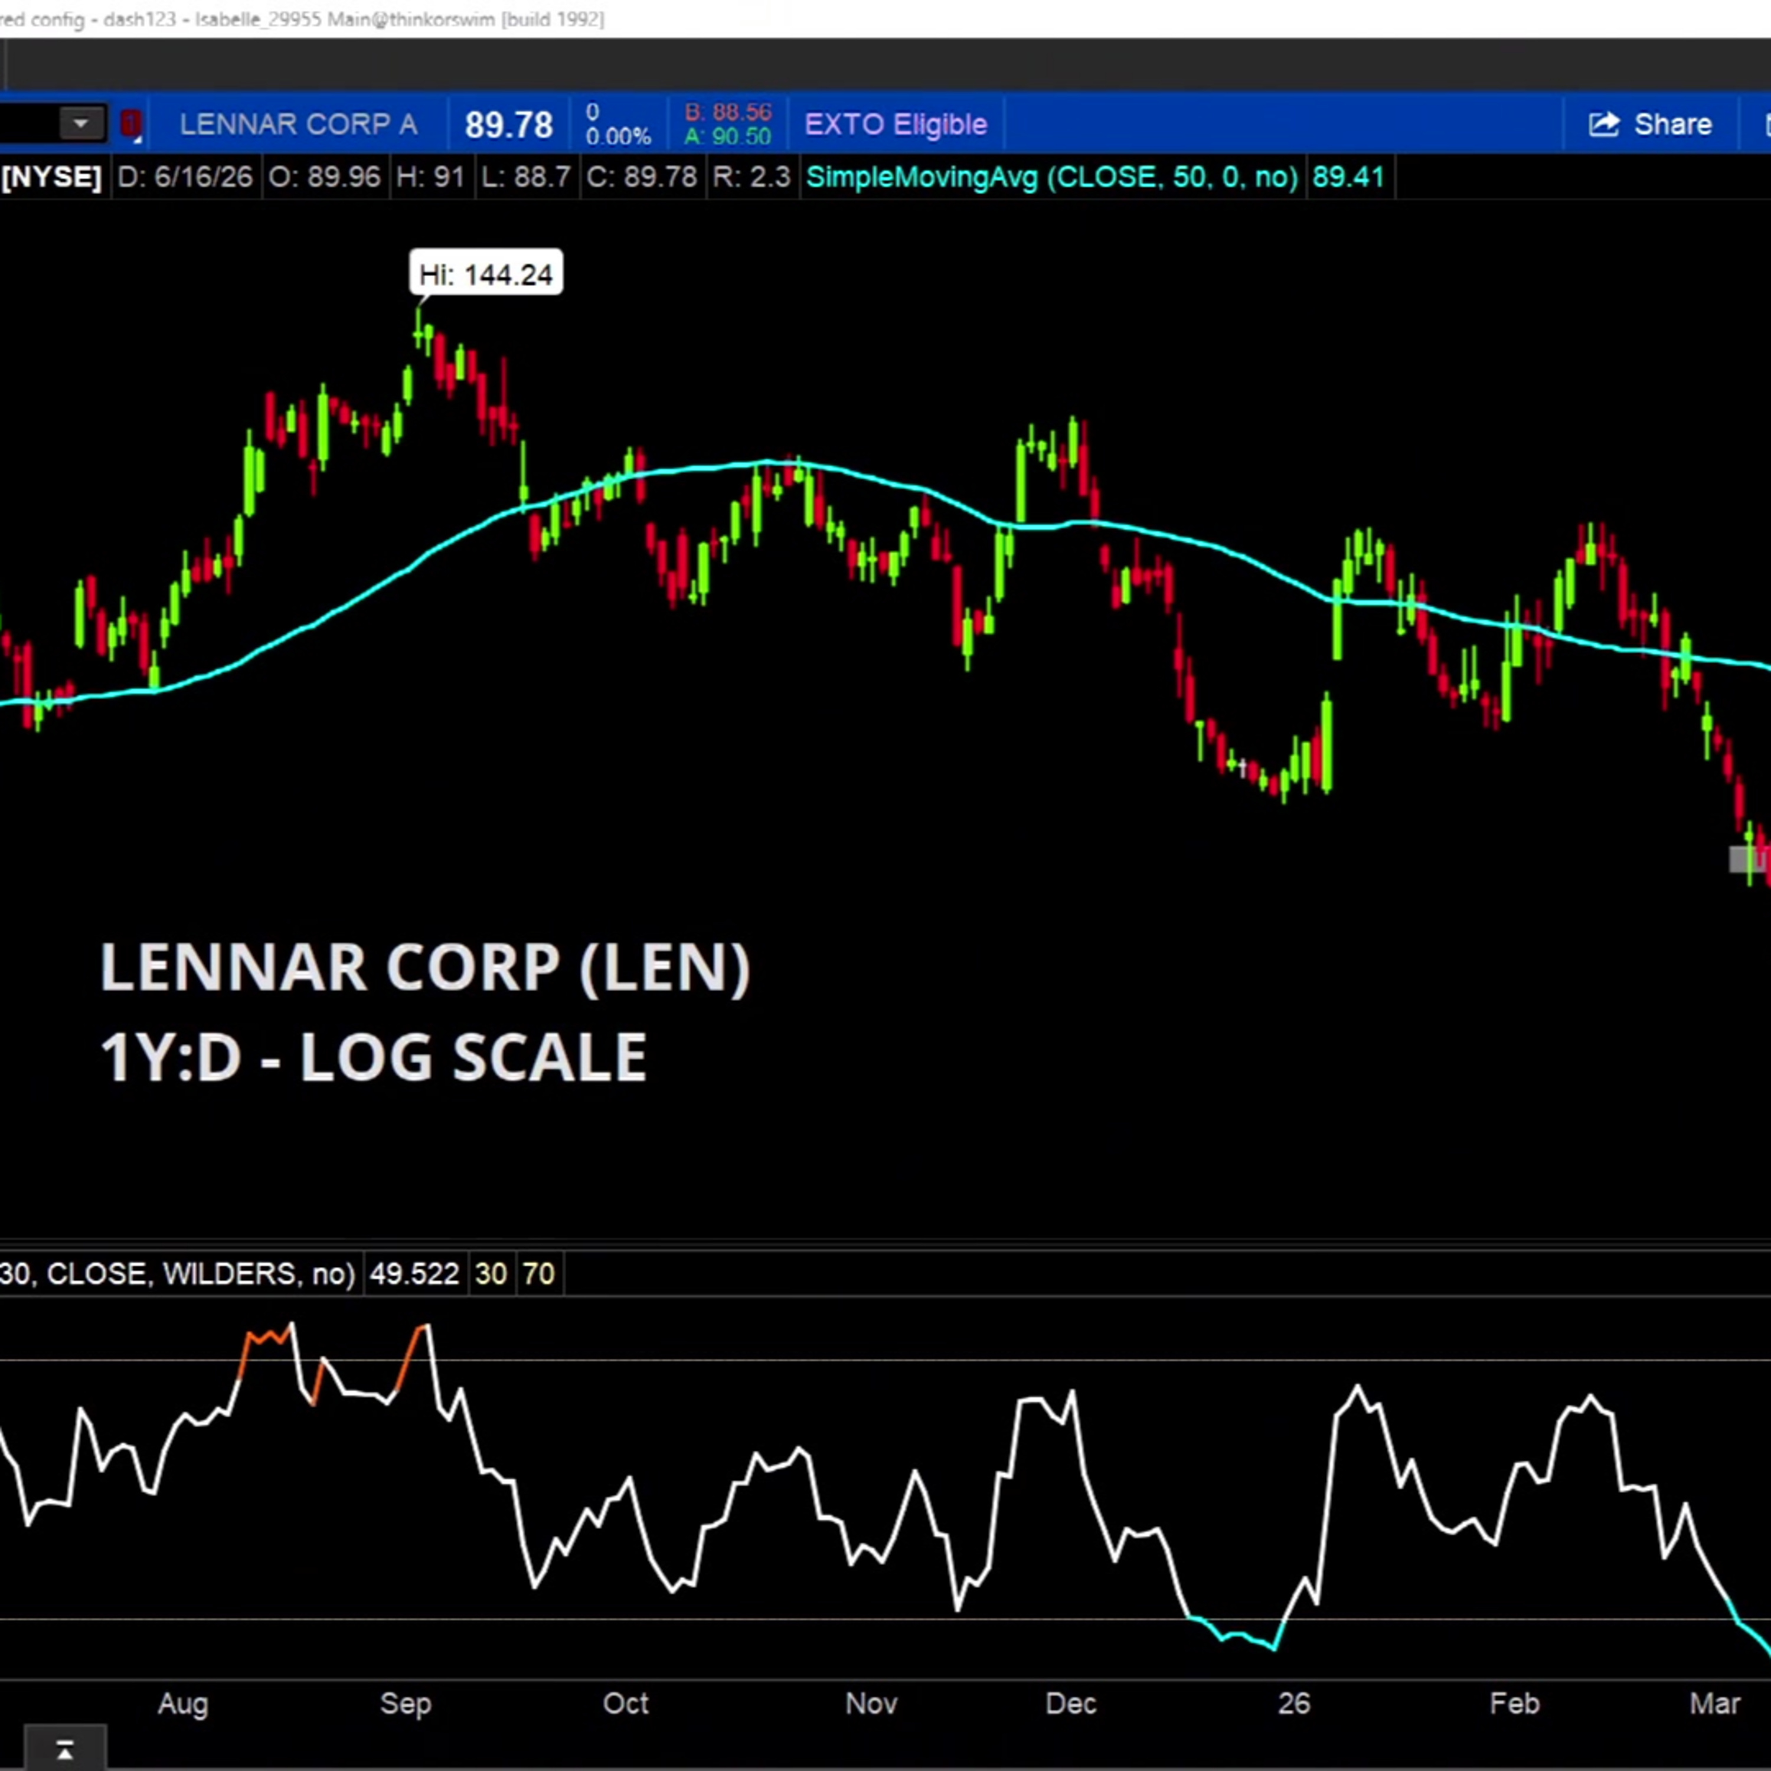Click the Sep label on time axis

(405, 1703)
